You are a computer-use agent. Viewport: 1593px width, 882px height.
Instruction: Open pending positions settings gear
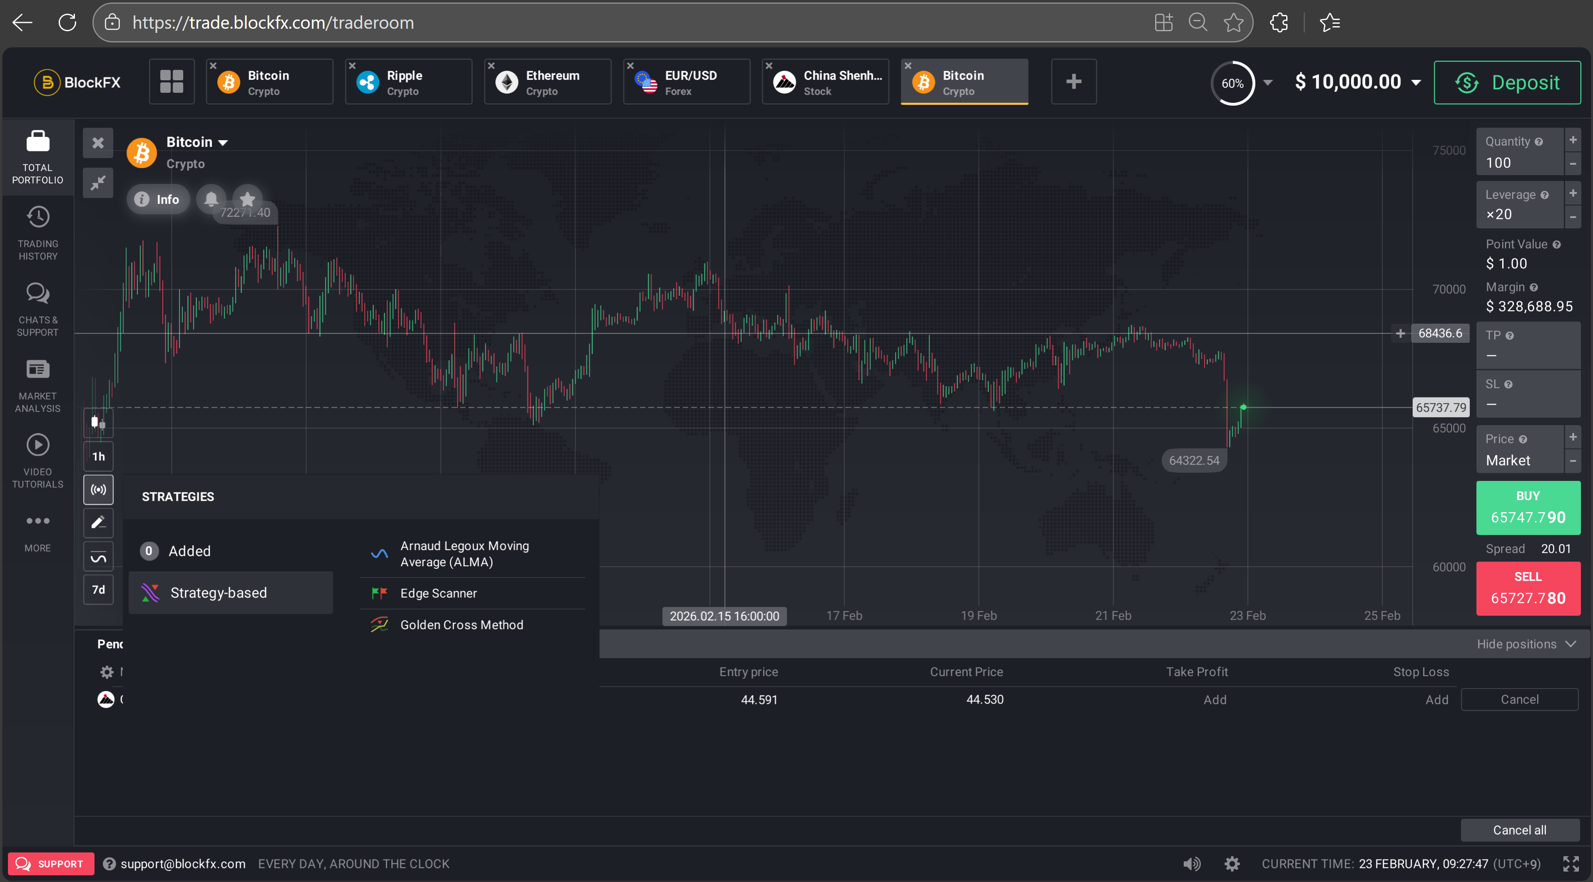107,672
